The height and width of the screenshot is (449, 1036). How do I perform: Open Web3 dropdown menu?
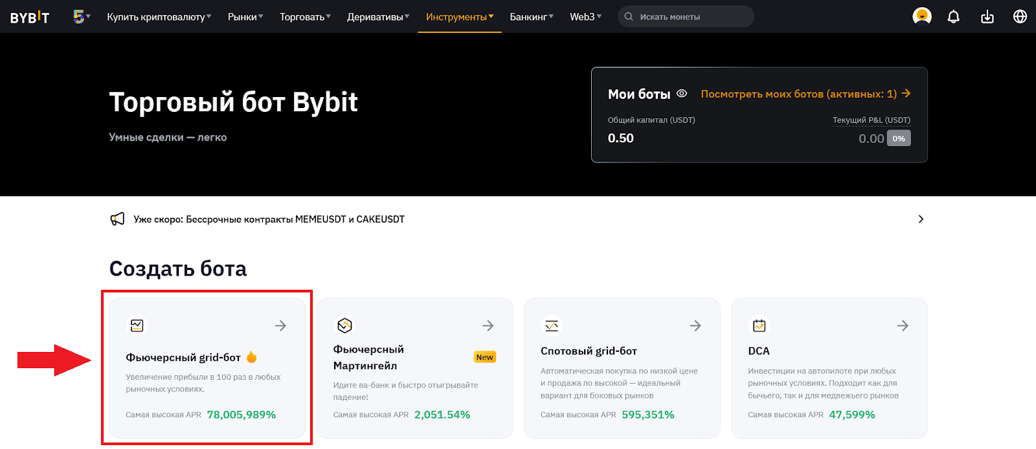(585, 17)
